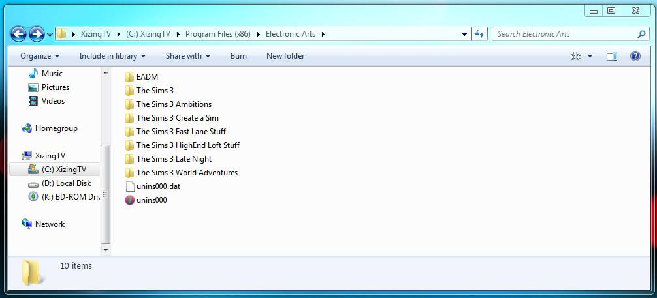Select (C:) XizingTV breadcrumb segment
This screenshot has width=657, height=298.
[x=148, y=34]
